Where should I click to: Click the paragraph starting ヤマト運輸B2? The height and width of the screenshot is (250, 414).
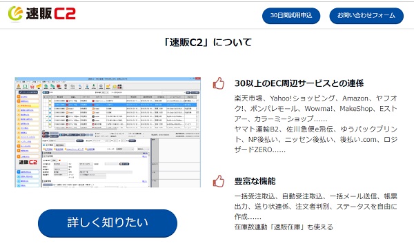pos(316,139)
